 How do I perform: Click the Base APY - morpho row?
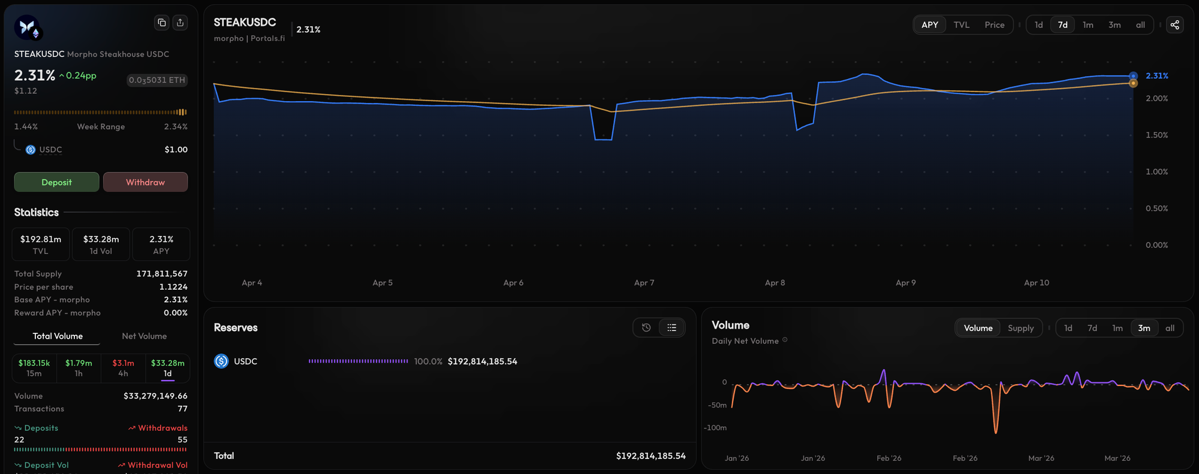click(x=101, y=300)
